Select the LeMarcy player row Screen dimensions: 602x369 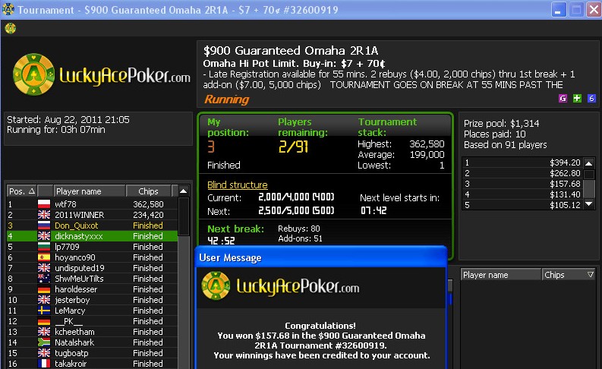[92, 311]
